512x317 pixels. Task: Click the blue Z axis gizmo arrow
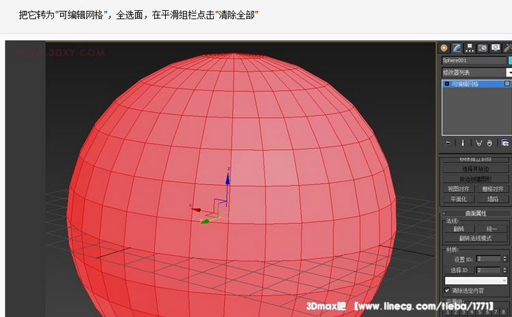(x=227, y=179)
